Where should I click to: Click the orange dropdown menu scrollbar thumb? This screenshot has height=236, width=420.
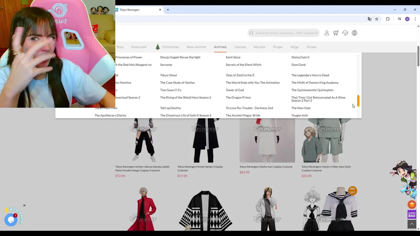tap(358, 101)
